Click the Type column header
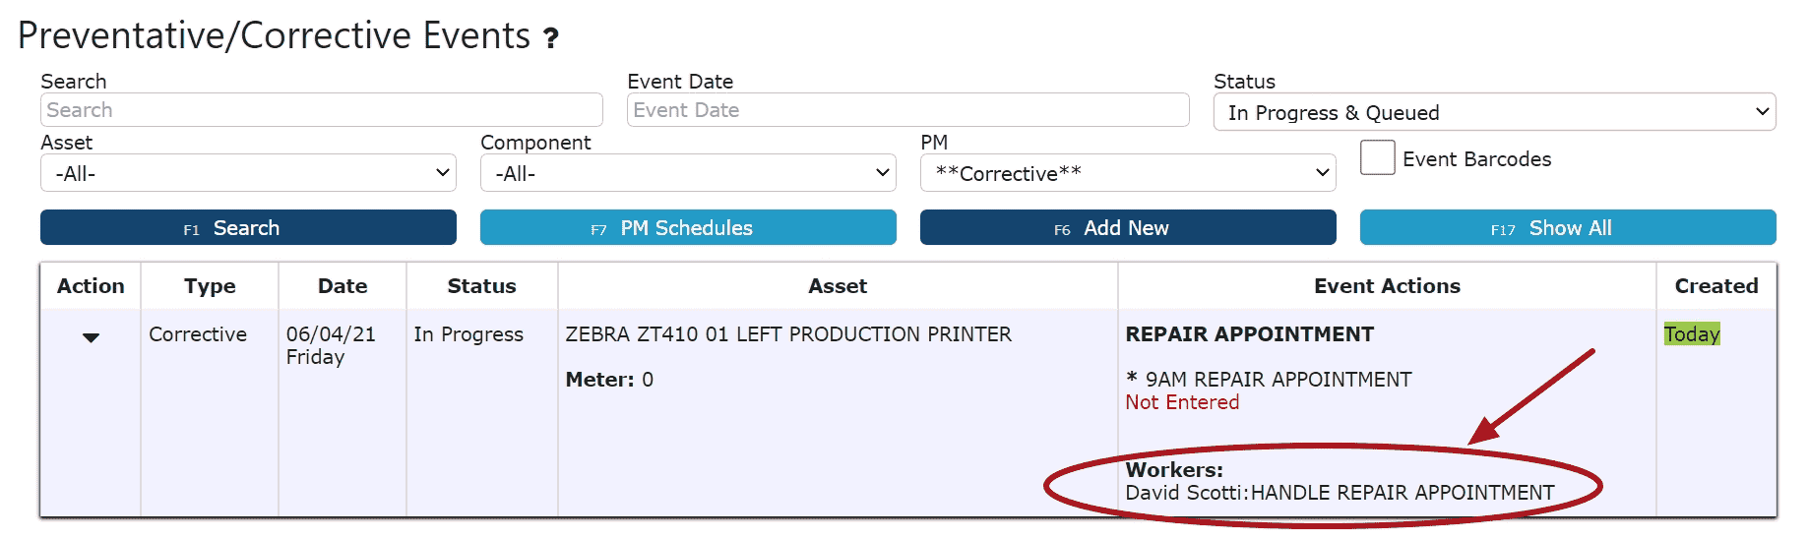This screenshot has width=1808, height=539. point(210,286)
